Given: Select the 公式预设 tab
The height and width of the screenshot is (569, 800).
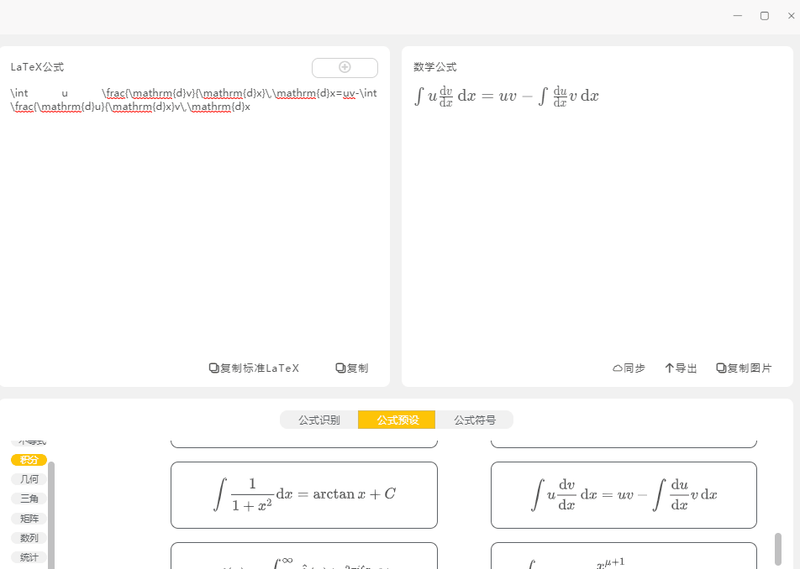Looking at the screenshot, I should tap(397, 420).
